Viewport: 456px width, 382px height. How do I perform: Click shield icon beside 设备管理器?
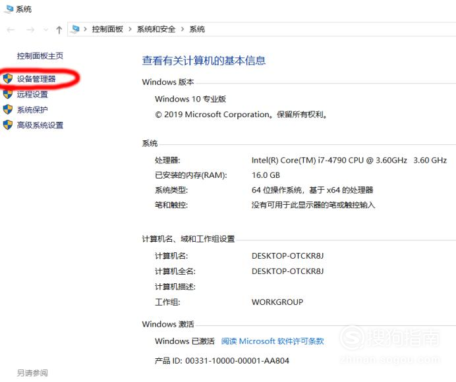pos(8,78)
